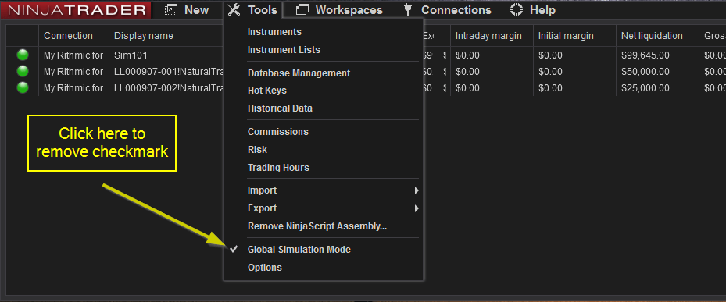Expand the Import submenu arrow
Viewport: 726px width, 302px height.
(x=417, y=190)
